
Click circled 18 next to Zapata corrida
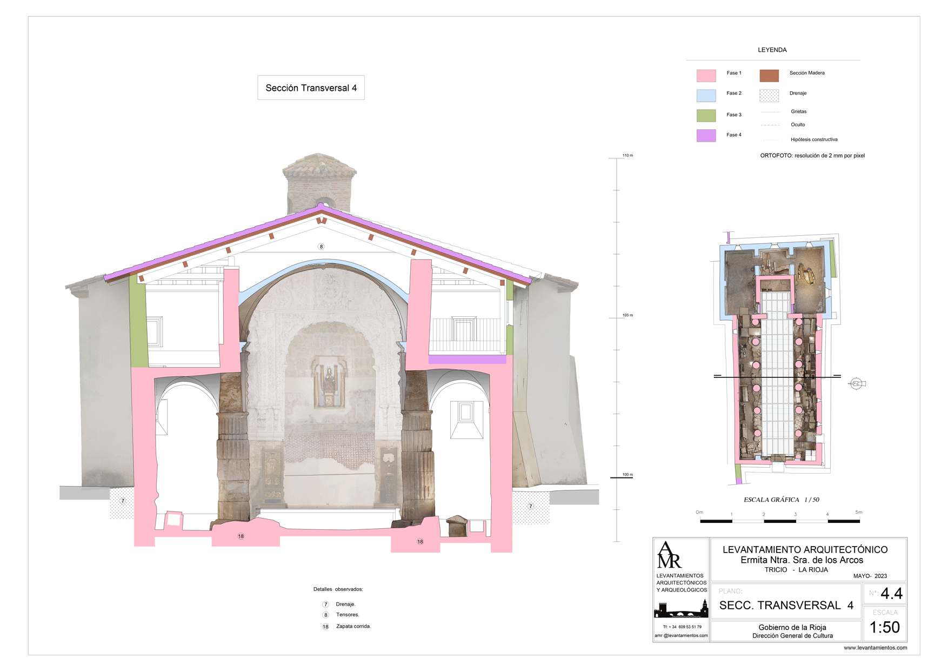(x=325, y=627)
